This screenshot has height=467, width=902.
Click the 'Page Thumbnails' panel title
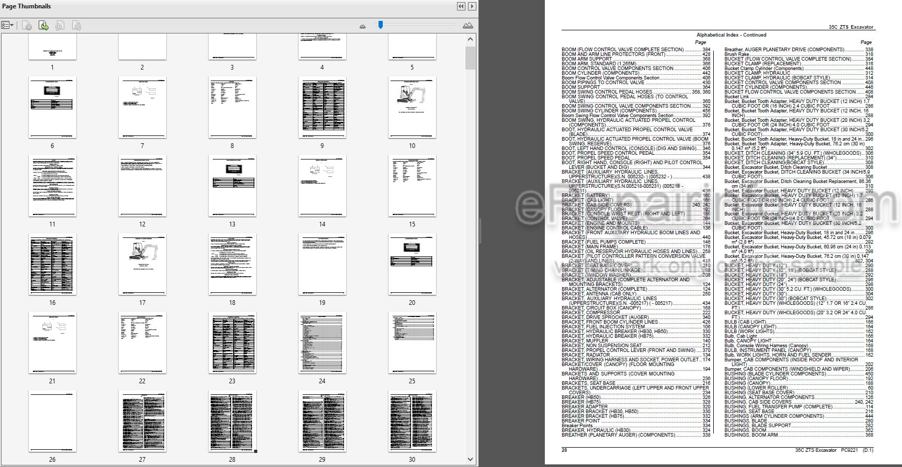pyautogui.click(x=27, y=6)
